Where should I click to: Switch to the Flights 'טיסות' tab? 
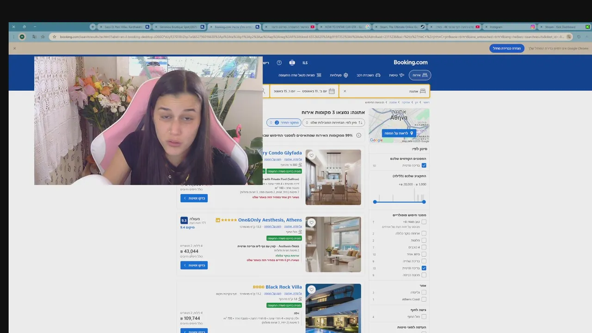tap(396, 75)
